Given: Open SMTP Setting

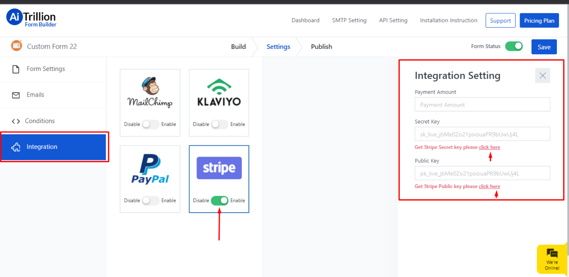Looking at the screenshot, I should [349, 20].
